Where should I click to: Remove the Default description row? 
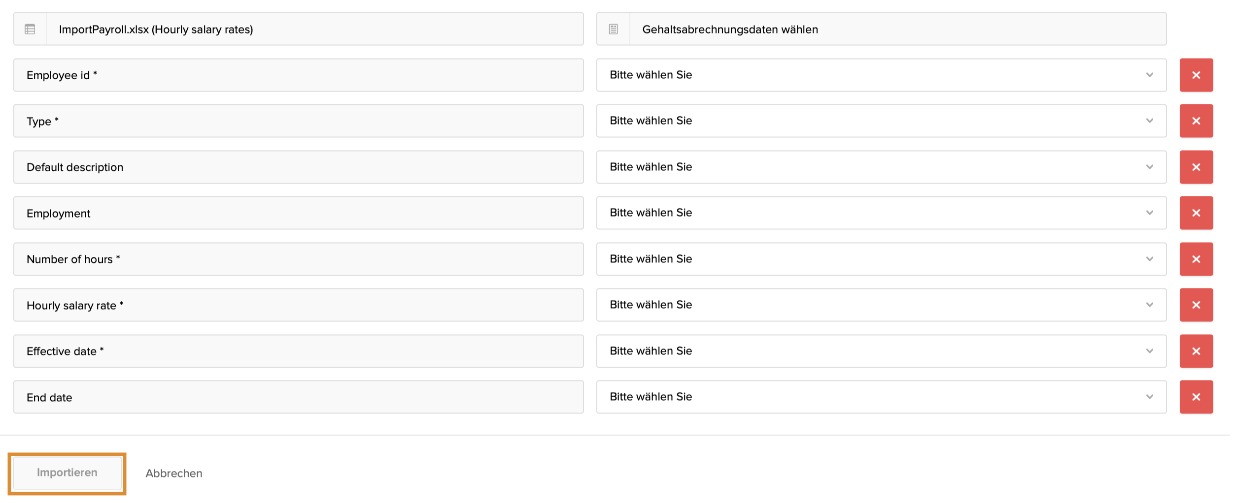coord(1196,167)
